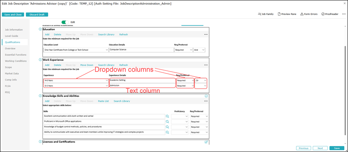Open top-right more options ellipsis

pos(344,14)
